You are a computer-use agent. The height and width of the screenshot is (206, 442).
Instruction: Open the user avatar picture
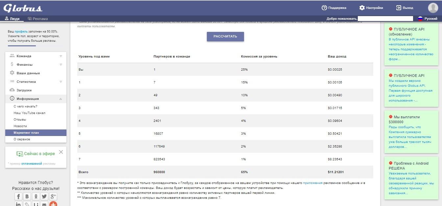tap(433, 8)
